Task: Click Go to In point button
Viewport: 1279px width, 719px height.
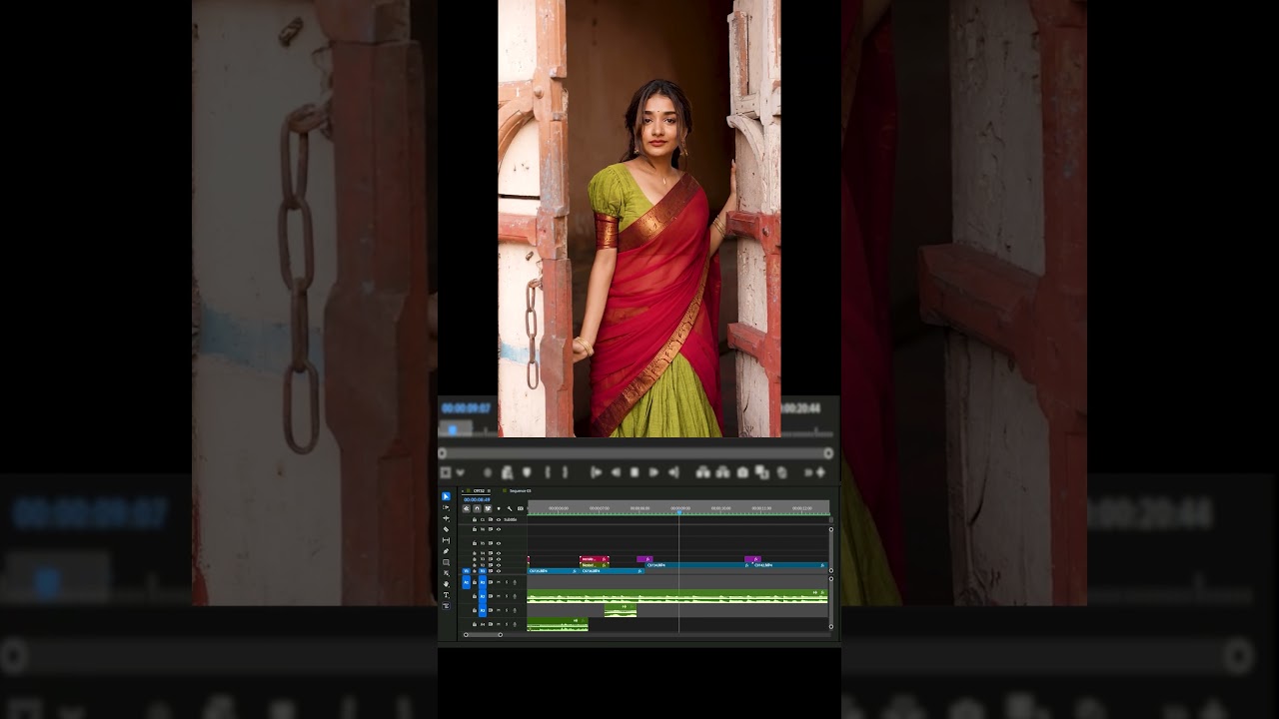Action: coord(597,472)
